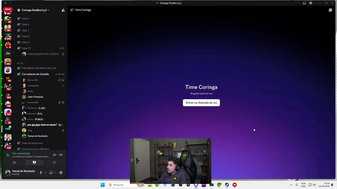Screen dimensions: 337x189
Task: Open the server with the 95 badge
Action: pos(8,78)
